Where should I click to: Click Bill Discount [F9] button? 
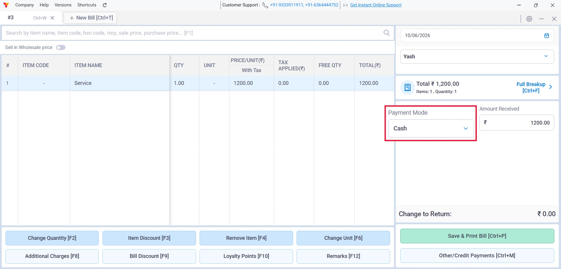point(149,256)
